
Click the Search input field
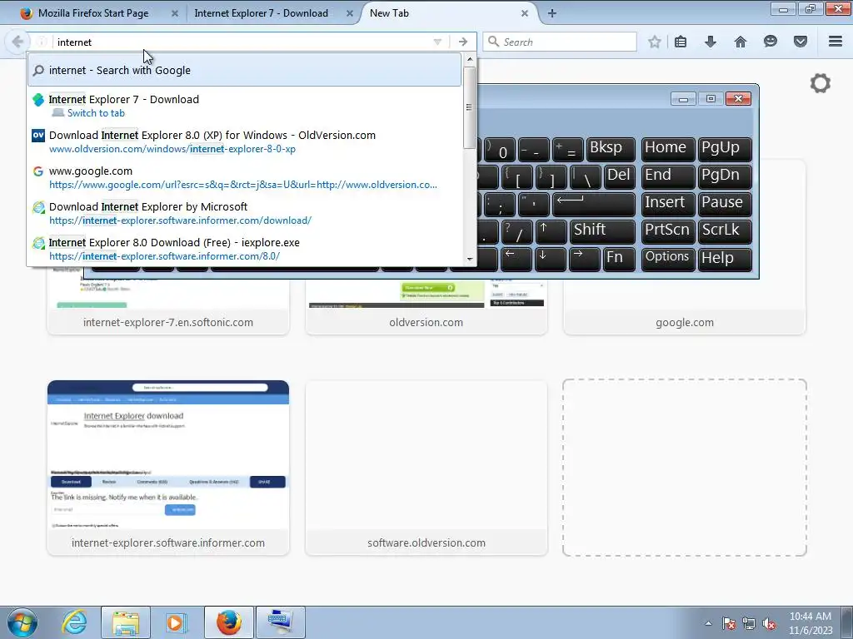561,42
